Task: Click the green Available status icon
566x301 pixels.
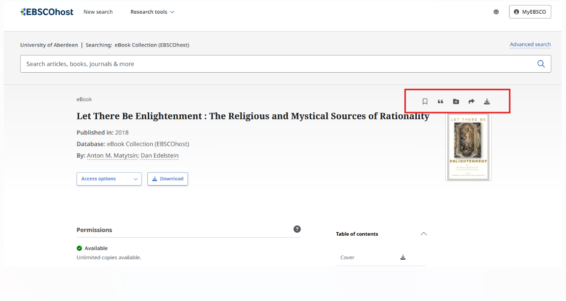Action: point(80,248)
